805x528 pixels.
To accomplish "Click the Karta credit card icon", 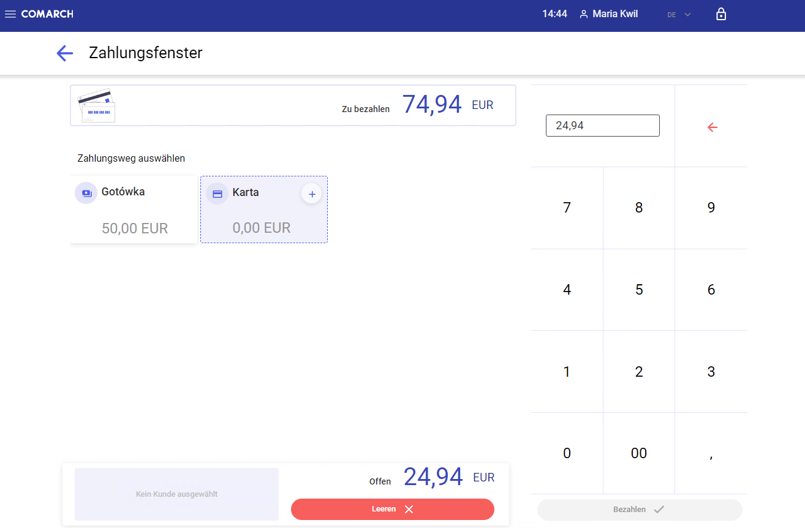I will point(217,194).
